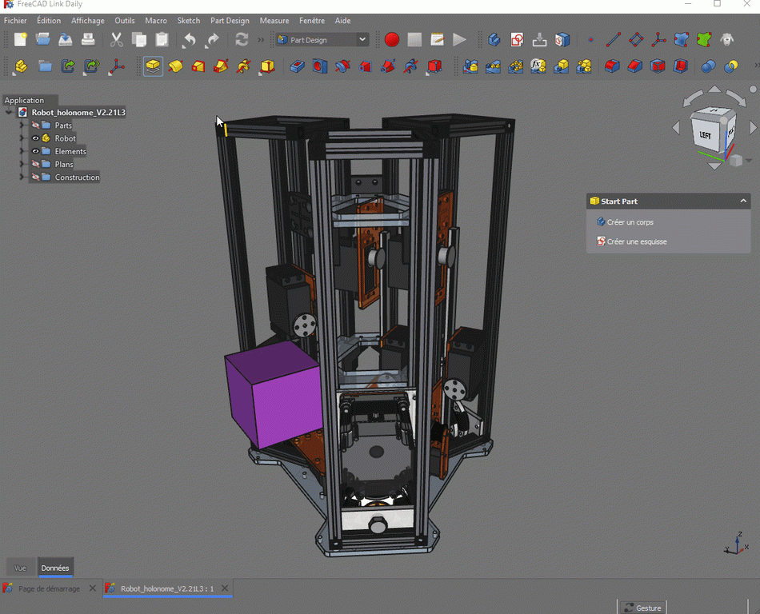The height and width of the screenshot is (614, 760).
Task: Click Créer un corps link
Action: 630,222
